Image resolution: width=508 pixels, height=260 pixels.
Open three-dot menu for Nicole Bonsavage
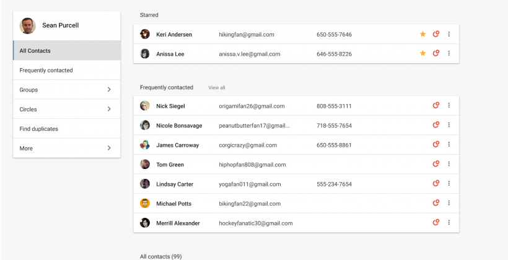[449, 125]
